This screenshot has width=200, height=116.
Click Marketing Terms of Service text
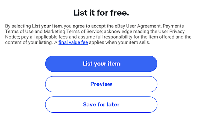click(73, 31)
